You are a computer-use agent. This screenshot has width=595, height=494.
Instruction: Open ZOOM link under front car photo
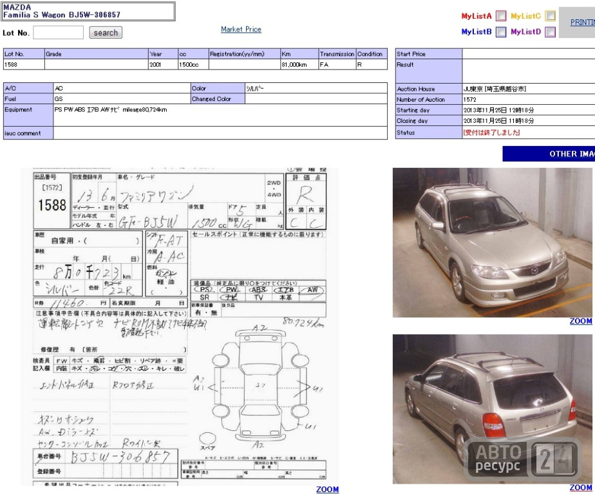(581, 321)
